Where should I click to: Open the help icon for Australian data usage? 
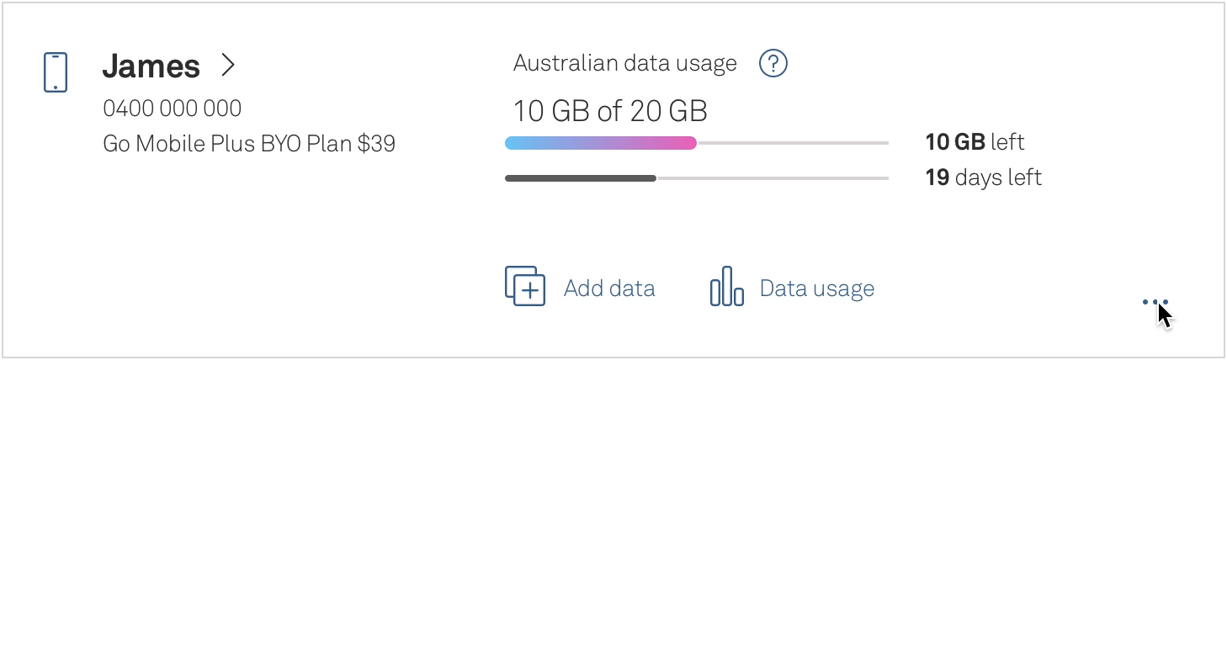773,64
